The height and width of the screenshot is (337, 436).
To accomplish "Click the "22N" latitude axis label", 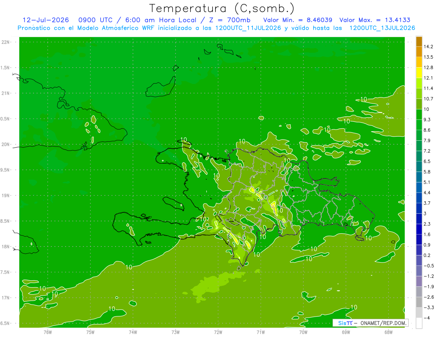I will (x=5, y=42).
